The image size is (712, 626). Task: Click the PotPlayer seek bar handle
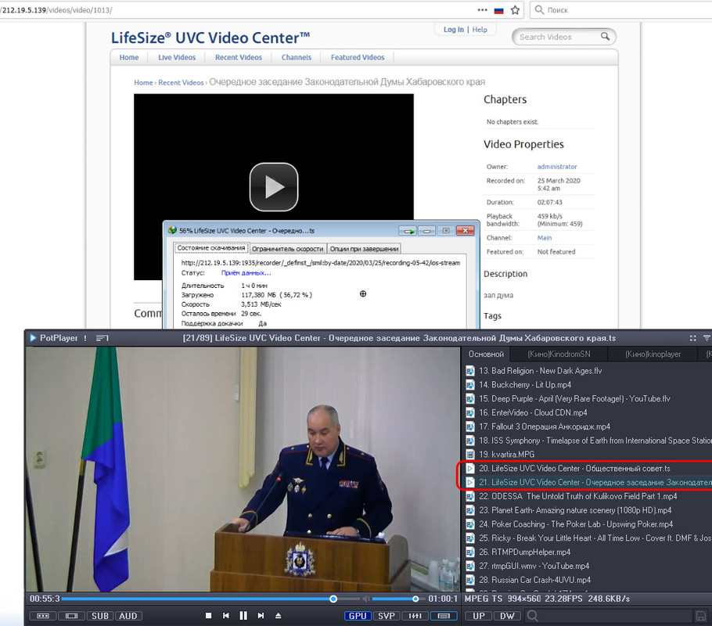[x=333, y=599]
